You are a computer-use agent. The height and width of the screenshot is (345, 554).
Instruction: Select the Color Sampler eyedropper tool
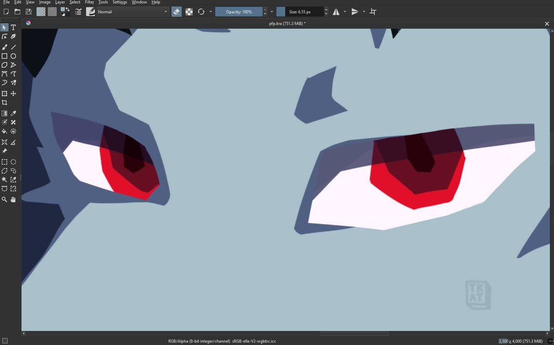point(13,114)
